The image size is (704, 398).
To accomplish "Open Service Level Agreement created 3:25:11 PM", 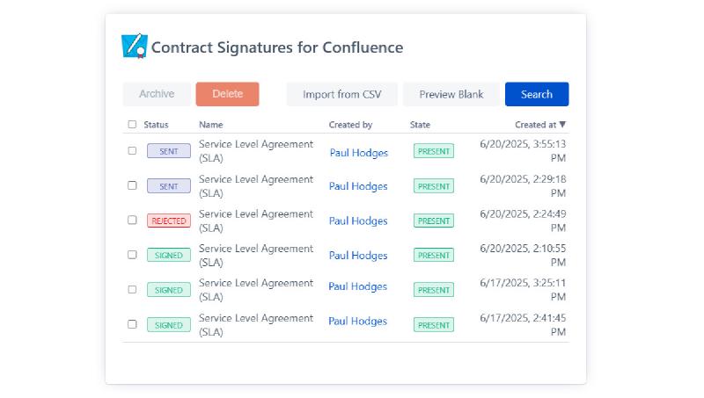I will (x=256, y=290).
